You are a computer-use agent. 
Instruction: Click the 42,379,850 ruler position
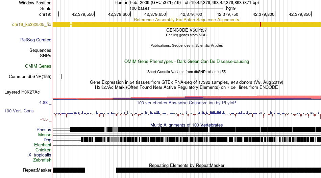[x=300, y=14]
